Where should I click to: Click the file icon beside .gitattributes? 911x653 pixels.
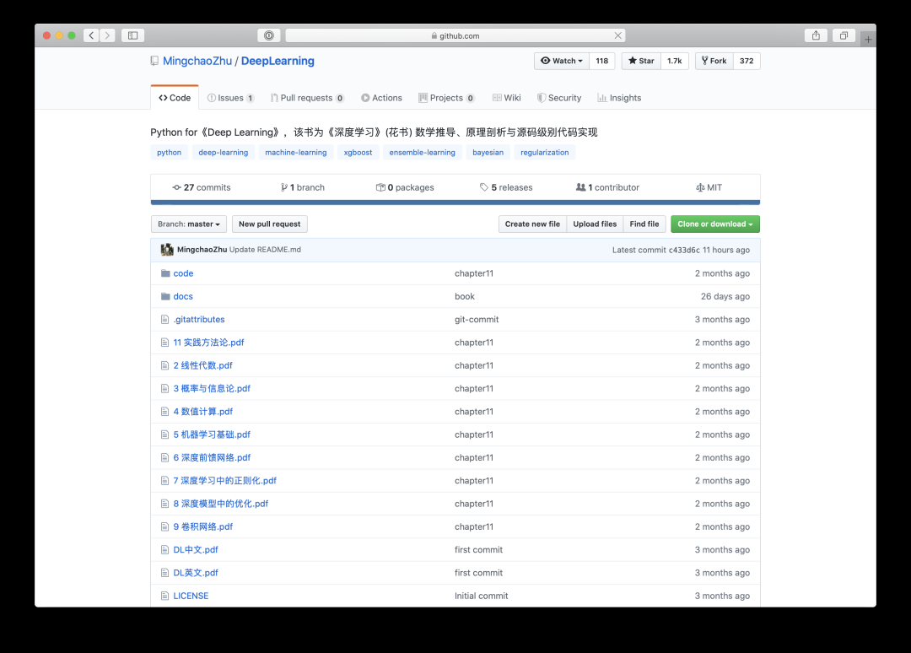165,320
